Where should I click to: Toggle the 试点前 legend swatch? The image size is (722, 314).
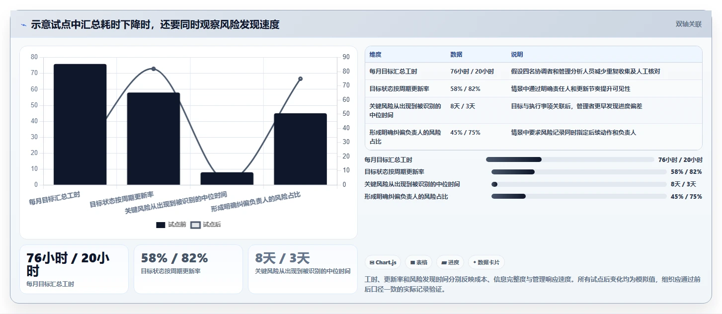tap(160, 225)
